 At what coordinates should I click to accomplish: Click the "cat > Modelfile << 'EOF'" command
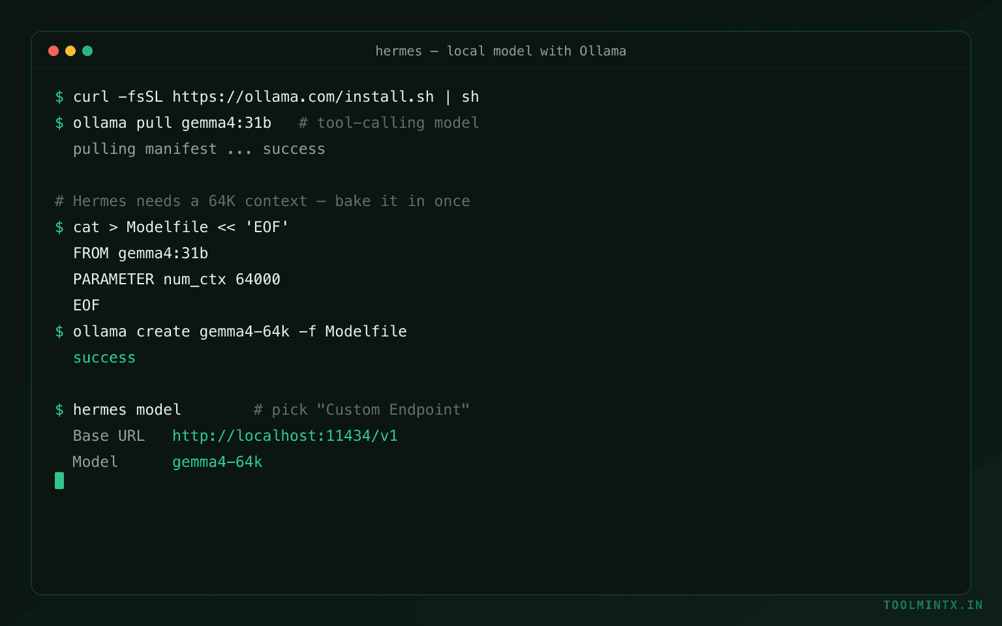click(x=181, y=227)
